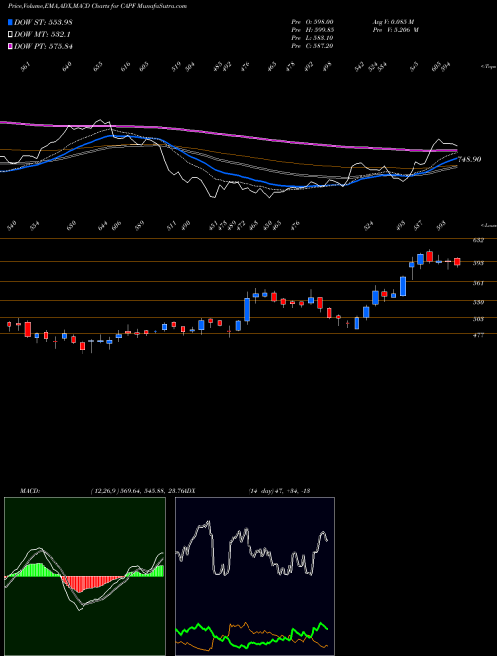Click the 361 price axis label

point(478,283)
